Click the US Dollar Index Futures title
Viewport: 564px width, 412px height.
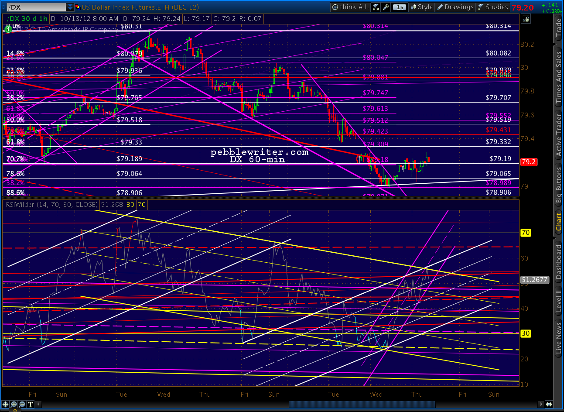[x=140, y=7]
